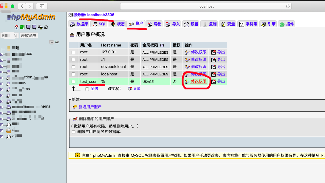325x183 pixels.
Task: Open the 字符集 tab
Action: point(248,24)
